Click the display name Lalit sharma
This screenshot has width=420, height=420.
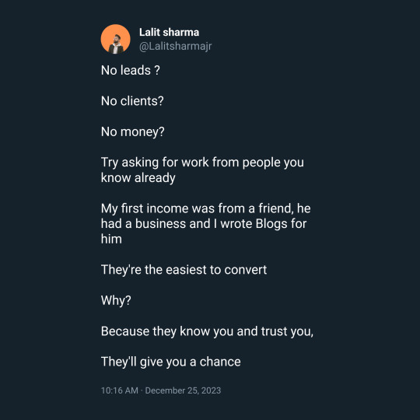169,33
